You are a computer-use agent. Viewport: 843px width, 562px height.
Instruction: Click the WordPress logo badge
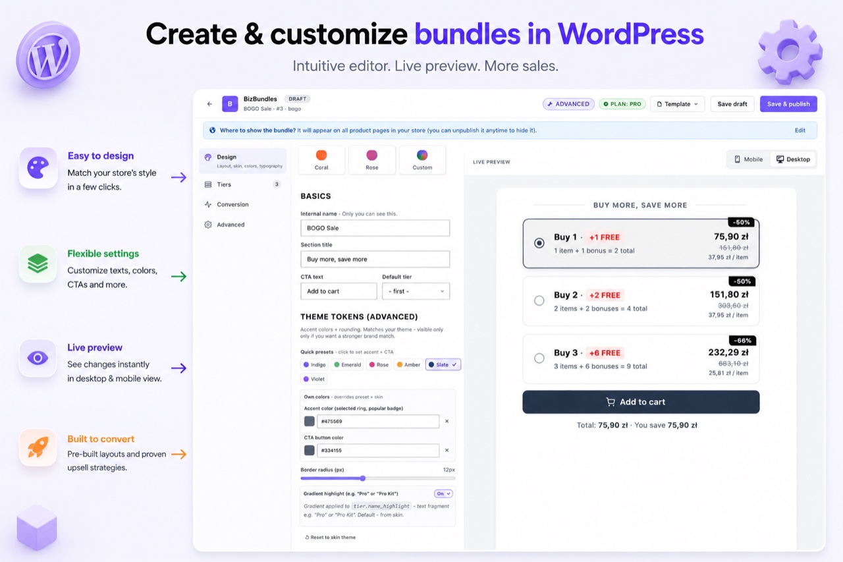(x=48, y=55)
